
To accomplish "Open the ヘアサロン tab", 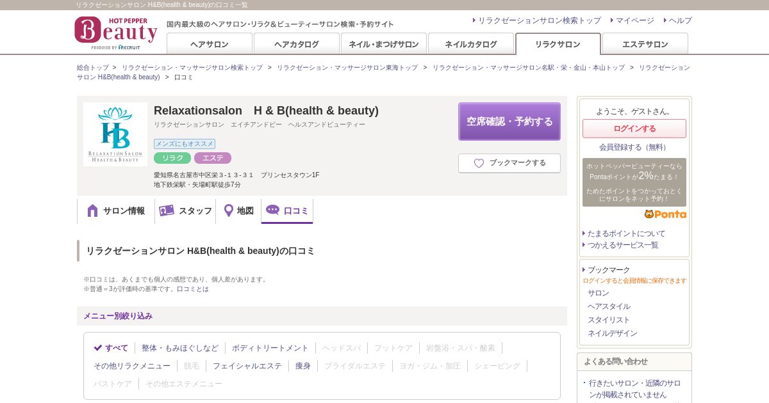I will 210,44.
